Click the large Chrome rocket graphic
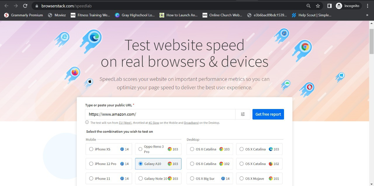The height and width of the screenshot is (186, 374). 302,51
